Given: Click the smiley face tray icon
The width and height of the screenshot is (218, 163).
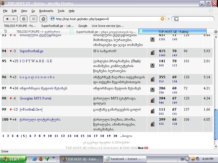Looking at the screenshot, I should [193, 159].
